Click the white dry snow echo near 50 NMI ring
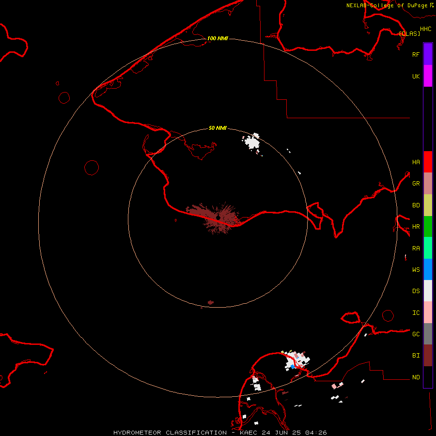This screenshot has width=436, height=436. (x=252, y=142)
